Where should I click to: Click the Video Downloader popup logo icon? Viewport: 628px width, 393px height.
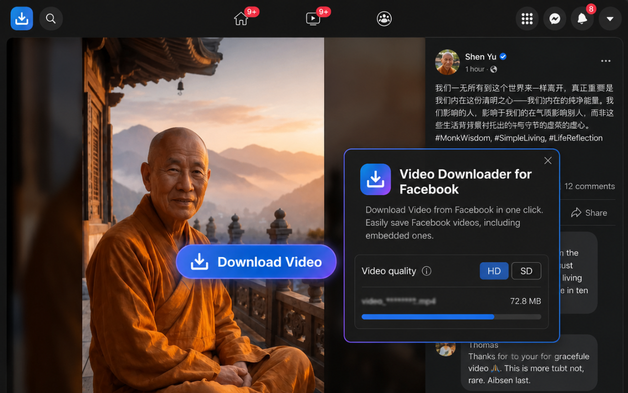point(375,179)
